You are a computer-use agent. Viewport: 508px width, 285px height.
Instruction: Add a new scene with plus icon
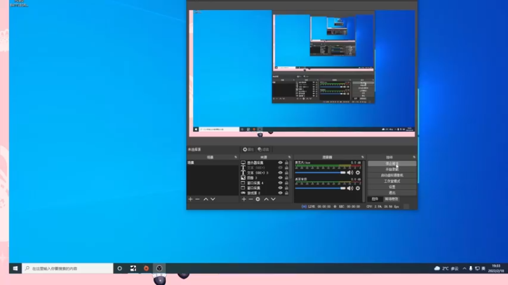click(190, 199)
